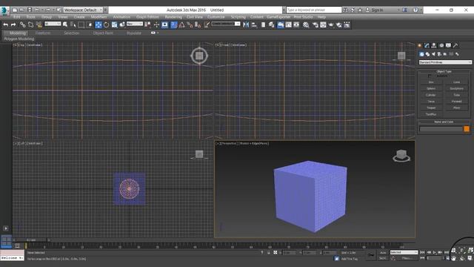This screenshot has width=474, height=267.
Task: Open the Named Selection Sets dropdown
Action: pos(226,24)
